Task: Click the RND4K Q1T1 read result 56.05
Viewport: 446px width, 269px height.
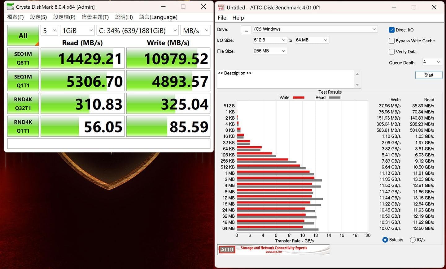Action: pyautogui.click(x=83, y=126)
